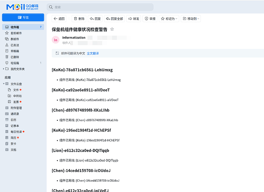This screenshot has height=192, width=264.
Task: Open the Sent folder
Action: coord(15,45)
